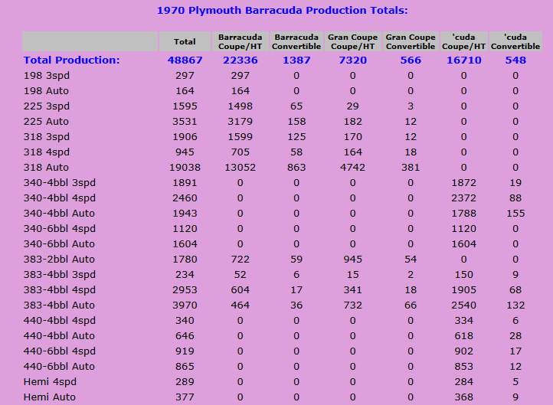Screen dimensions: 553x405
Task: Select the ''cuda Coupe/HT' column header
Action: (464, 41)
